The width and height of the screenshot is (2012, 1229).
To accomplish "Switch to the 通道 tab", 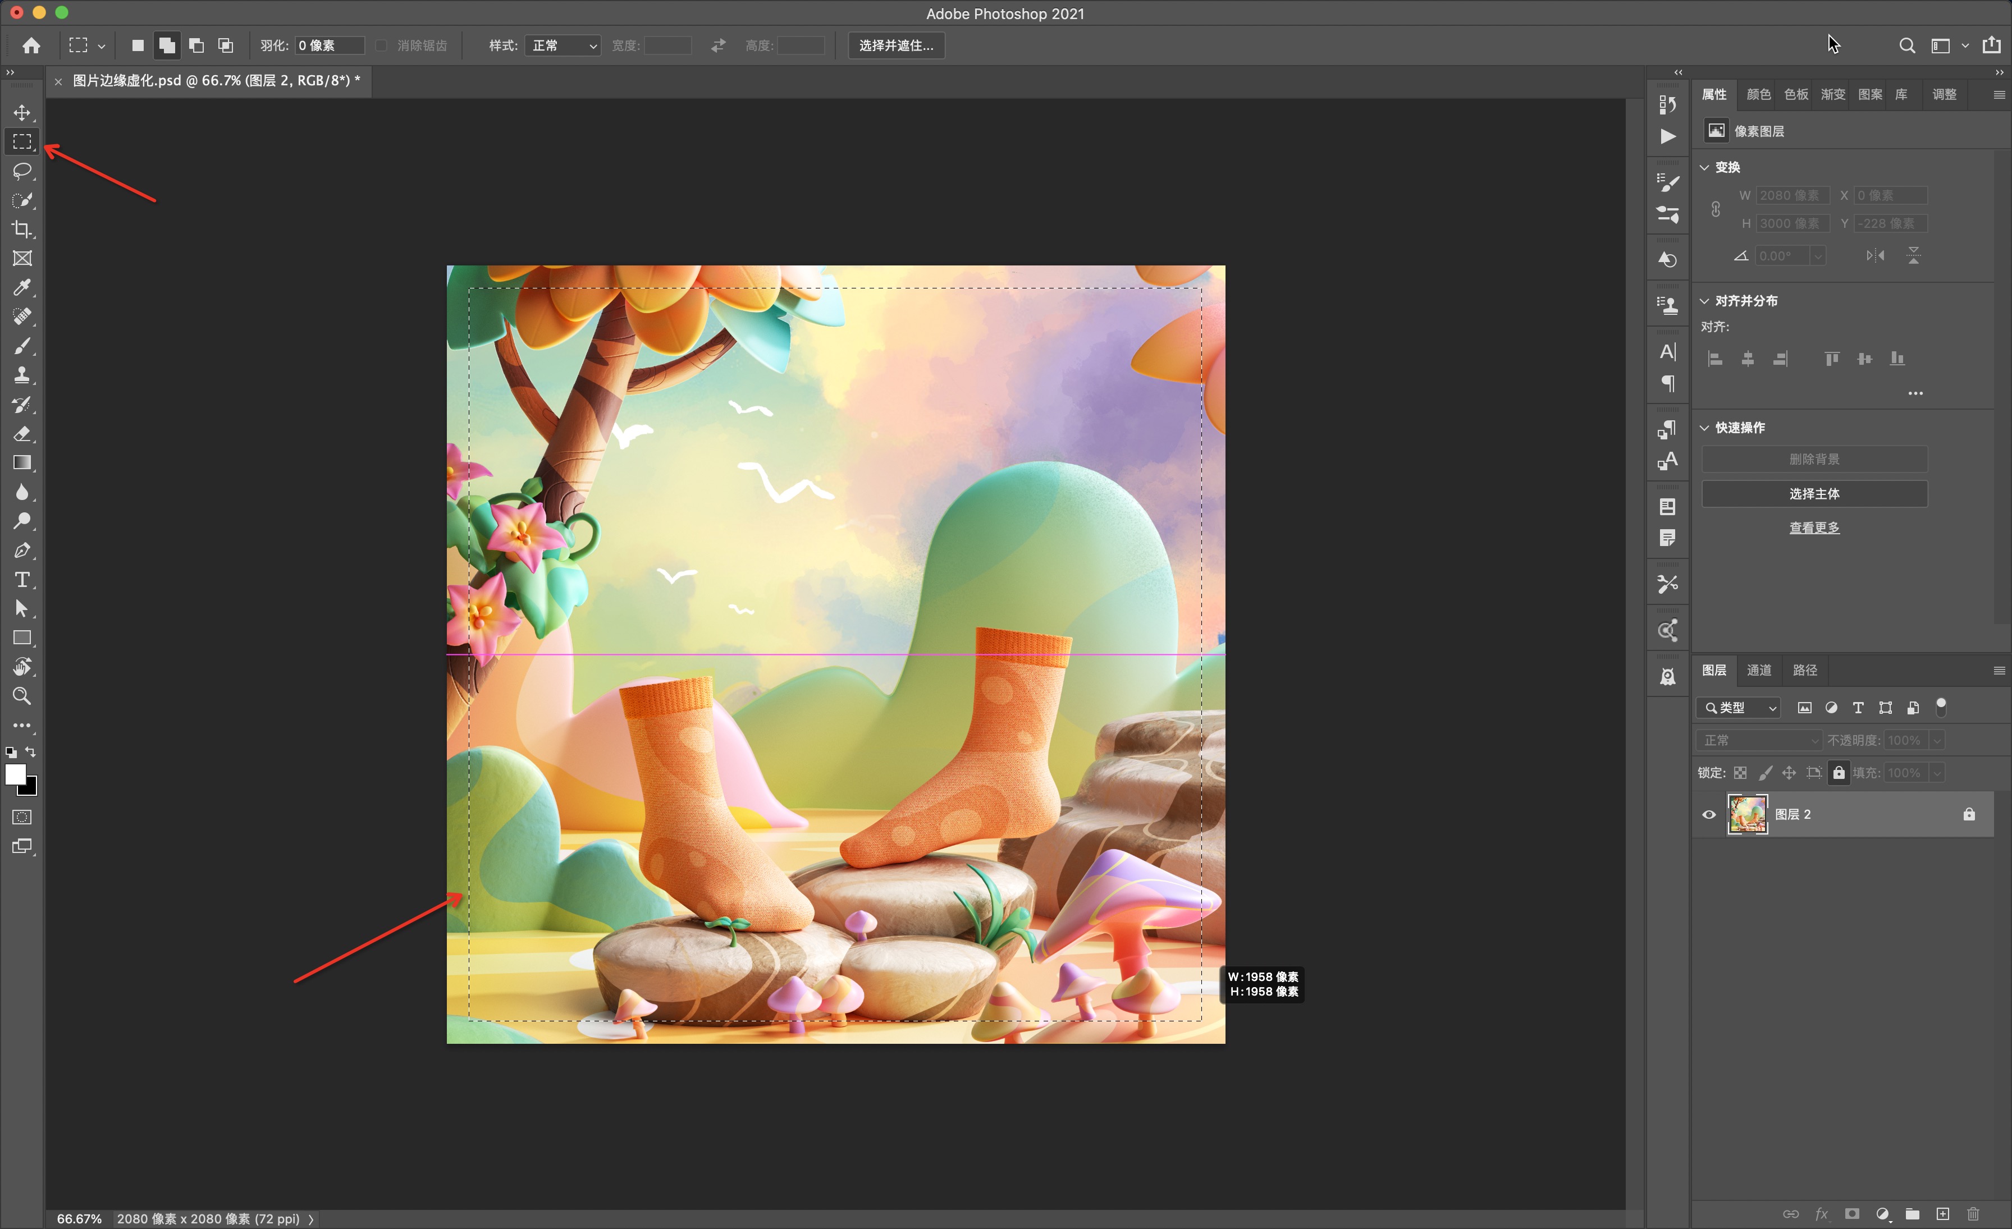I will click(x=1759, y=670).
